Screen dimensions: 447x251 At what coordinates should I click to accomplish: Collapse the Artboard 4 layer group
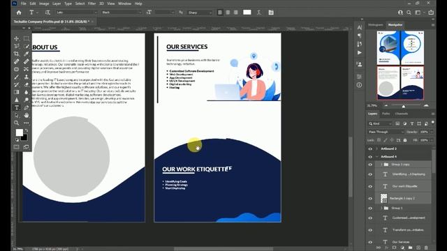pyautogui.click(x=377, y=156)
